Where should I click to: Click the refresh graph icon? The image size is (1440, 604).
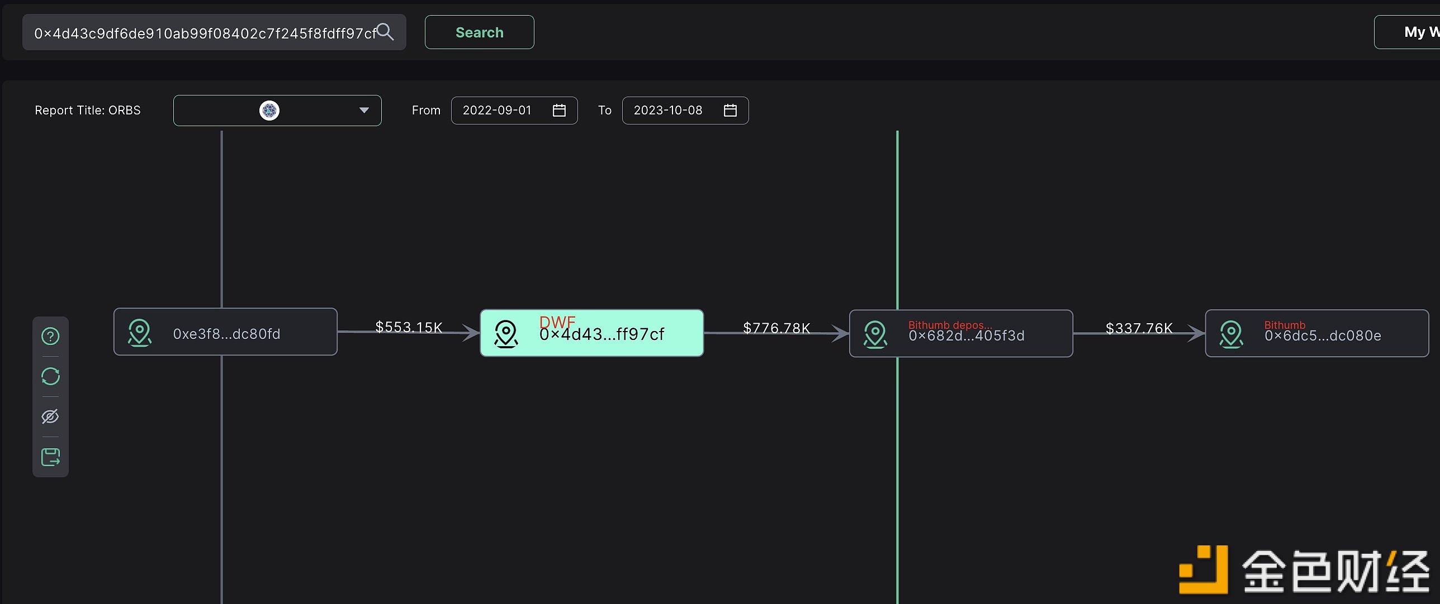coord(50,376)
